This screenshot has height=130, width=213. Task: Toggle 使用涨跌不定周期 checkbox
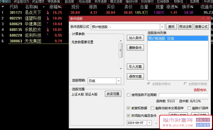128,95
